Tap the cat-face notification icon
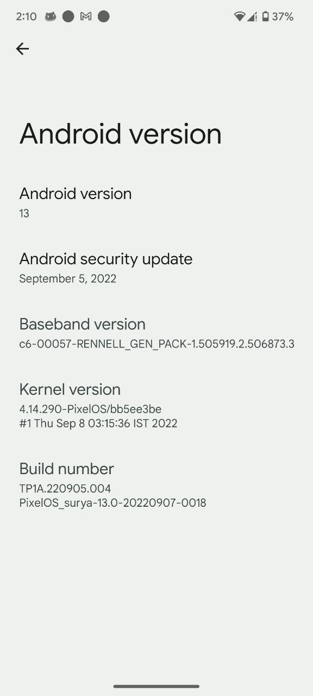313x696 pixels. (x=50, y=17)
